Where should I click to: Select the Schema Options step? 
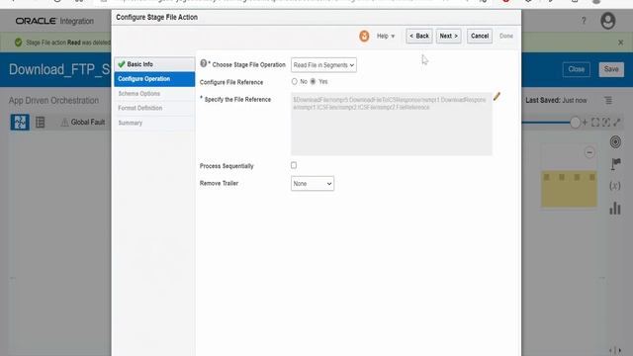tap(154, 94)
